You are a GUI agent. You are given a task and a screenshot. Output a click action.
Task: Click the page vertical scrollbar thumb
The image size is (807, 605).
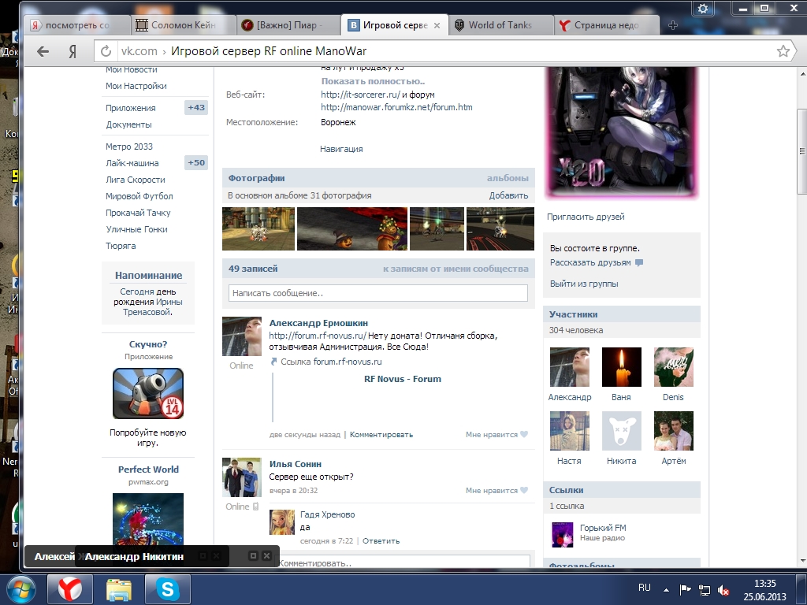tap(801, 152)
